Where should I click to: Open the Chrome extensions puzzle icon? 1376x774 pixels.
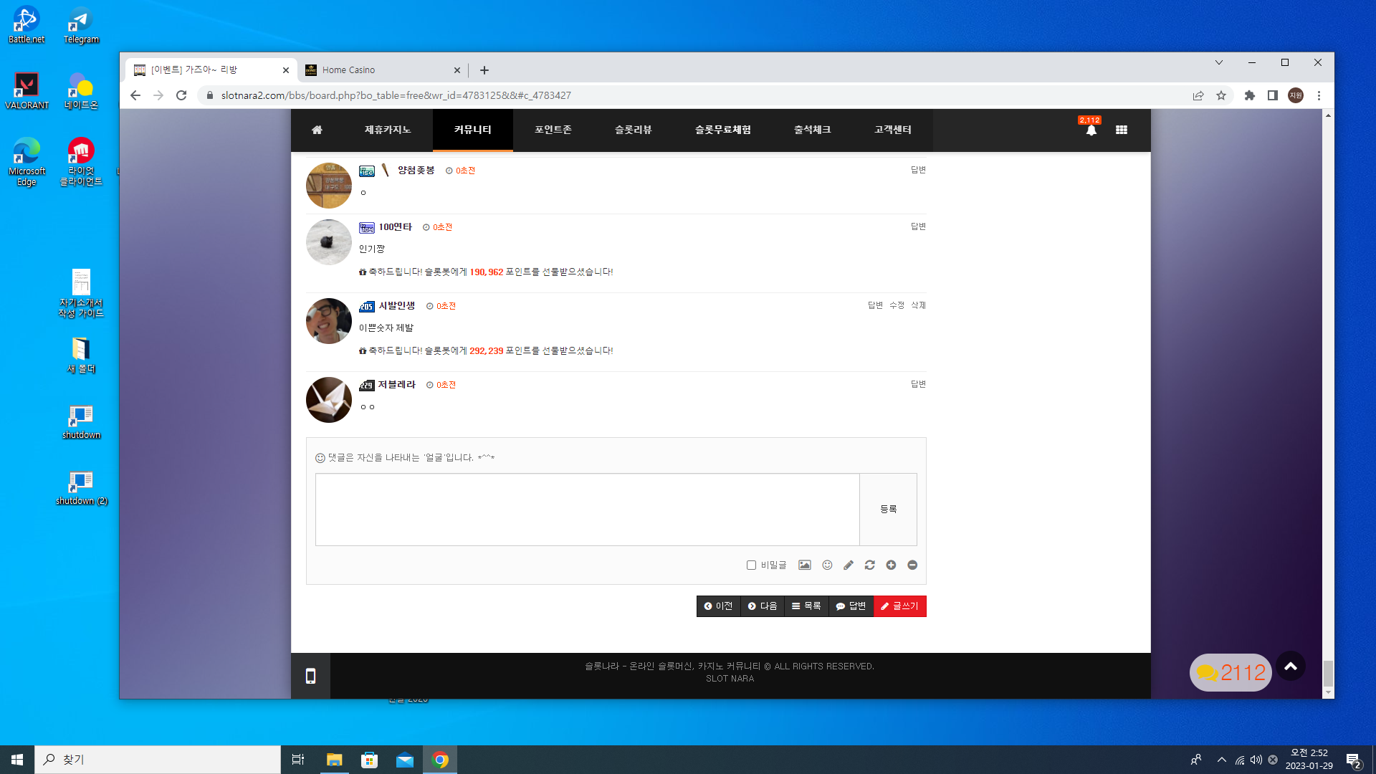pyautogui.click(x=1250, y=95)
